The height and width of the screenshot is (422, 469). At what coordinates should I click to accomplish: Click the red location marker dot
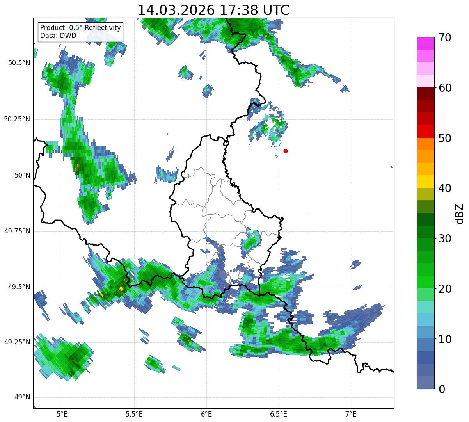[286, 151]
